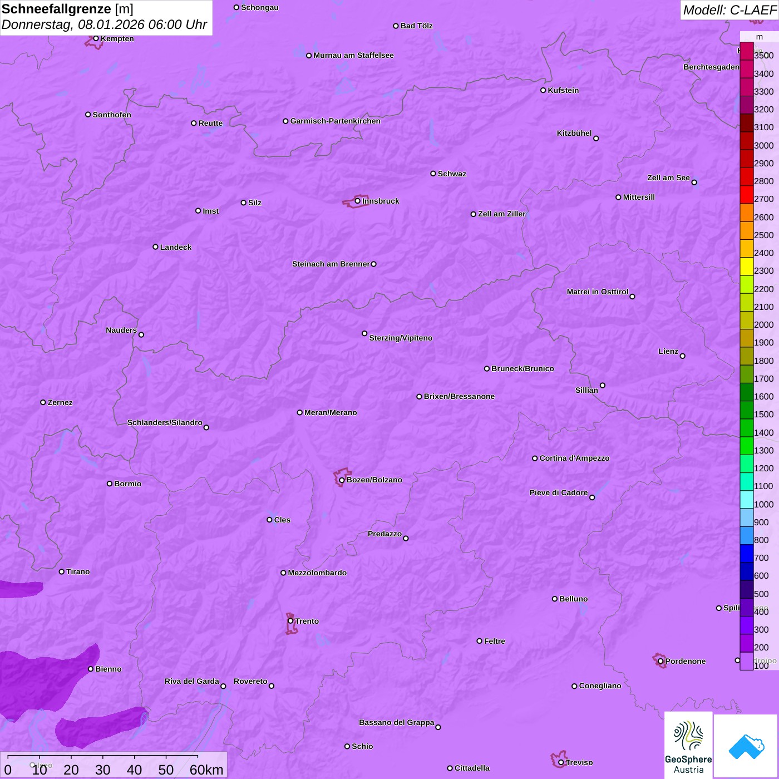Viewport: 779px width, 779px height.
Task: Click the Bruneck/Brunico label
Action: tap(523, 369)
